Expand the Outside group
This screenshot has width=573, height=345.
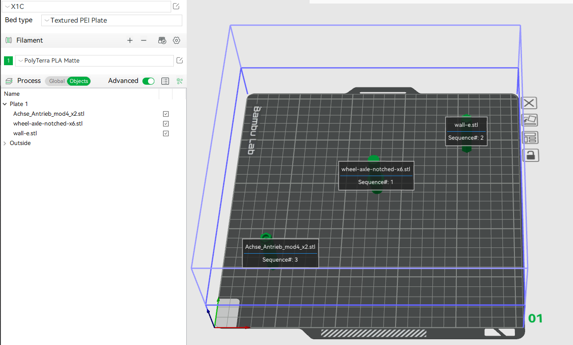click(4, 143)
